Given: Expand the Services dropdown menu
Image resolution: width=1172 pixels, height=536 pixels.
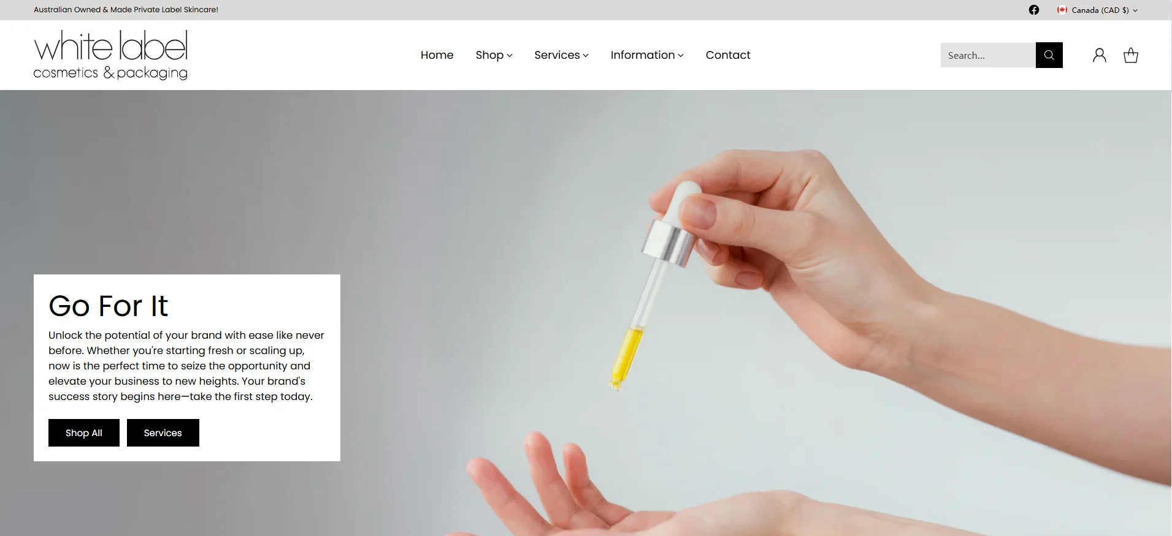Looking at the screenshot, I should (561, 55).
